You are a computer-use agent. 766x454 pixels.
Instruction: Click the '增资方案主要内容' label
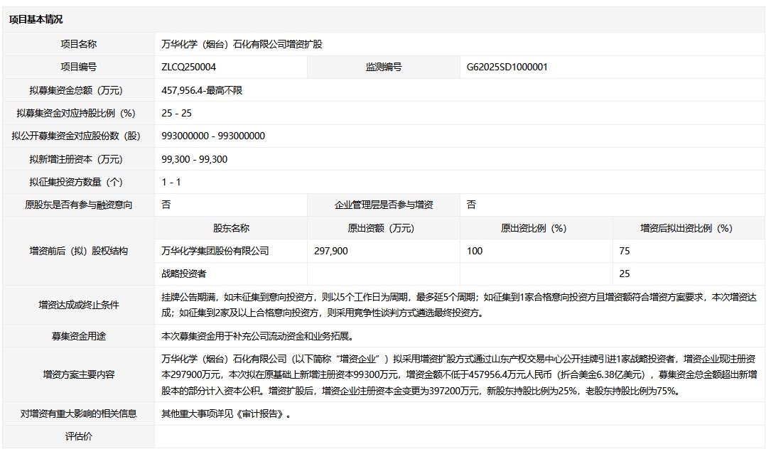(79, 374)
